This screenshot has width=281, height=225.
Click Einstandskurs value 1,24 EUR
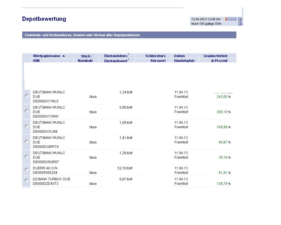[126, 93]
